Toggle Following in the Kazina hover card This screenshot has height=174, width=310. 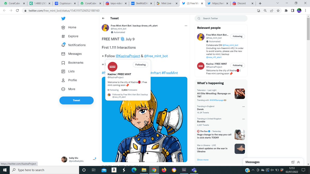tap(140, 65)
